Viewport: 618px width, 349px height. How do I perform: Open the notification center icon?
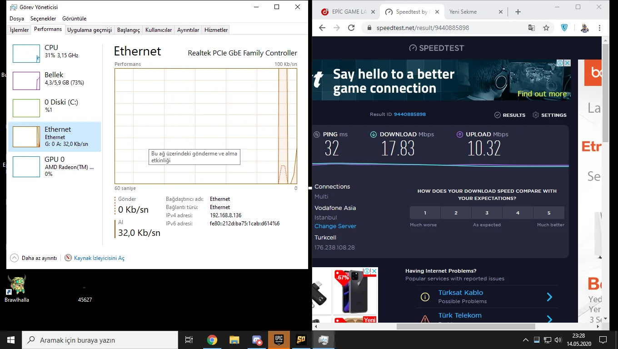coord(603,340)
